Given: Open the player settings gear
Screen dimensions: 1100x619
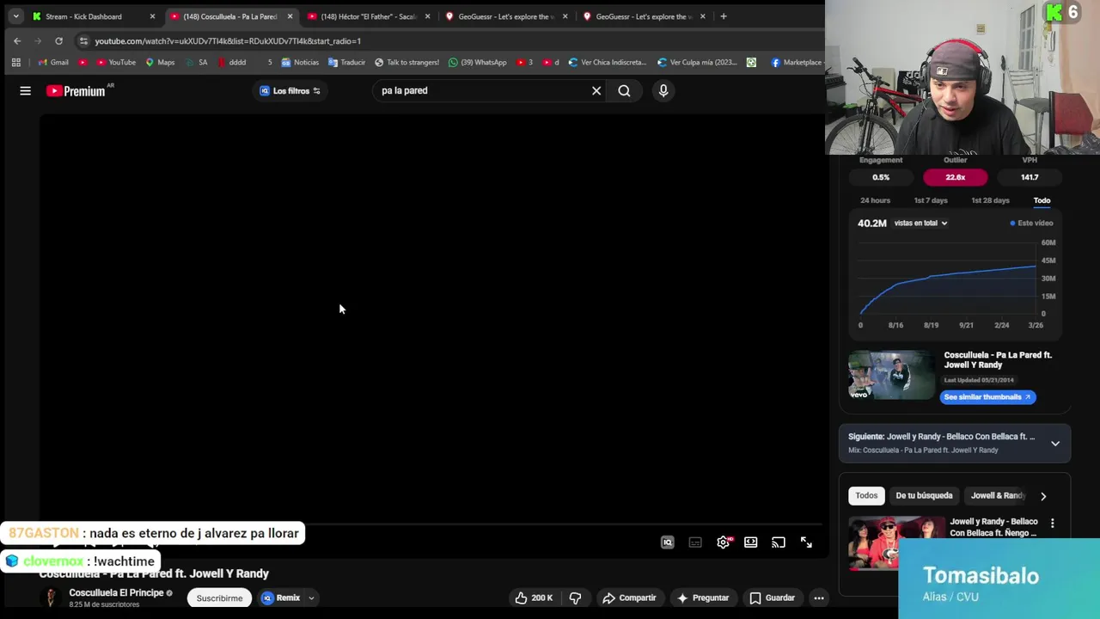Looking at the screenshot, I should point(724,542).
